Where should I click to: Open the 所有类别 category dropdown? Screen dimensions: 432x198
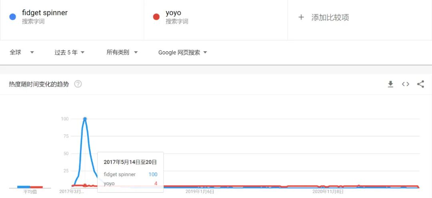[x=122, y=52]
